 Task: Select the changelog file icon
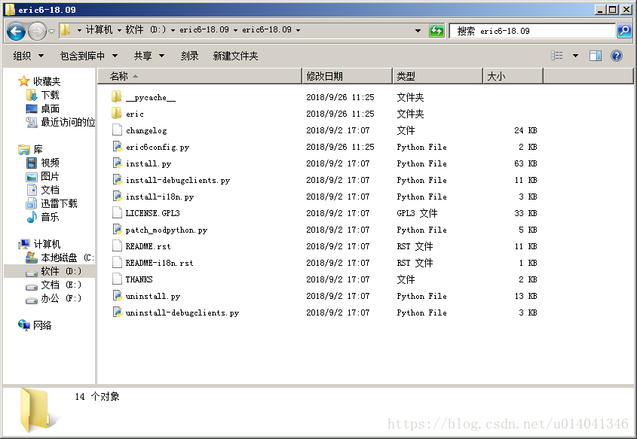pos(117,130)
